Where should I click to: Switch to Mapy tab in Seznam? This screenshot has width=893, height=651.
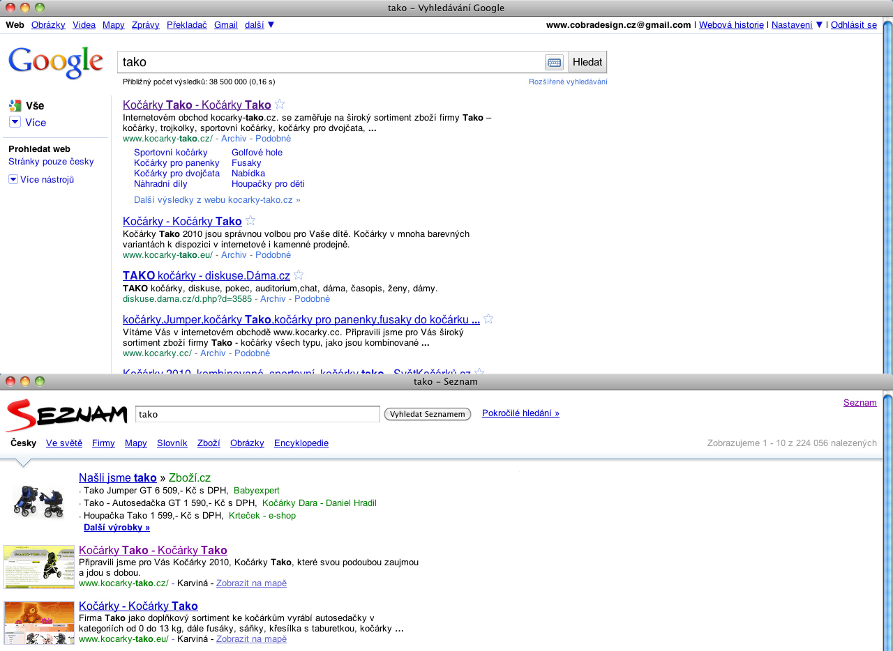point(136,443)
